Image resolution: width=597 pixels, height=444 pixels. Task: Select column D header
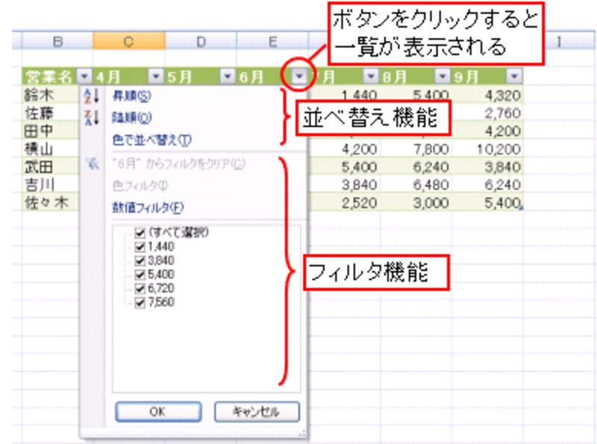coord(201,41)
